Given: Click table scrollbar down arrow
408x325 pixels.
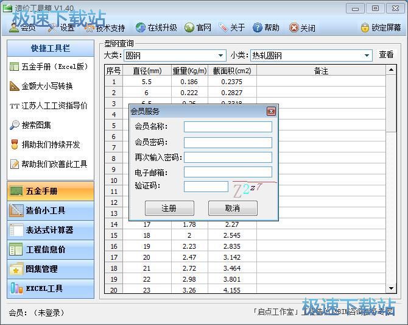Looking at the screenshot, I should click(x=391, y=288).
